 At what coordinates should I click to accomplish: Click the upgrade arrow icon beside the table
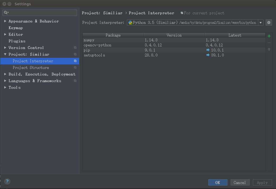(269, 49)
